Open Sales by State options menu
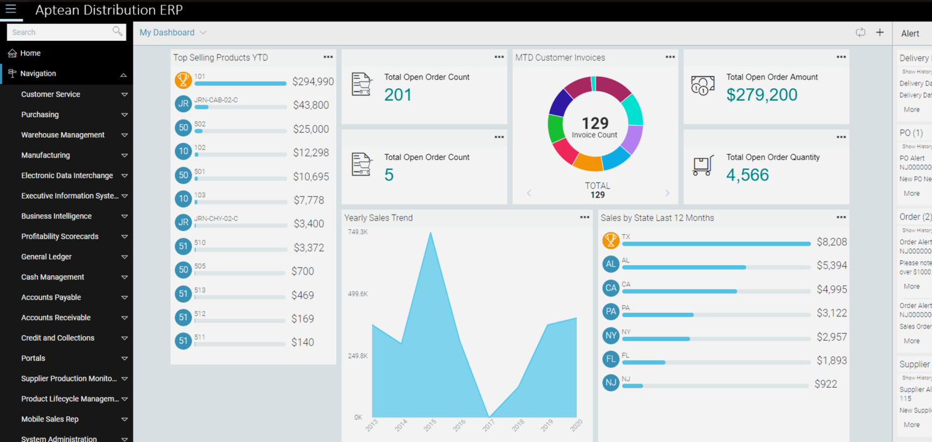932x442 pixels. click(841, 217)
